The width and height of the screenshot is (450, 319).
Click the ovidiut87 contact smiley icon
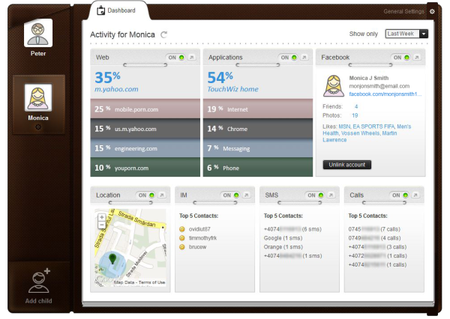(182, 229)
